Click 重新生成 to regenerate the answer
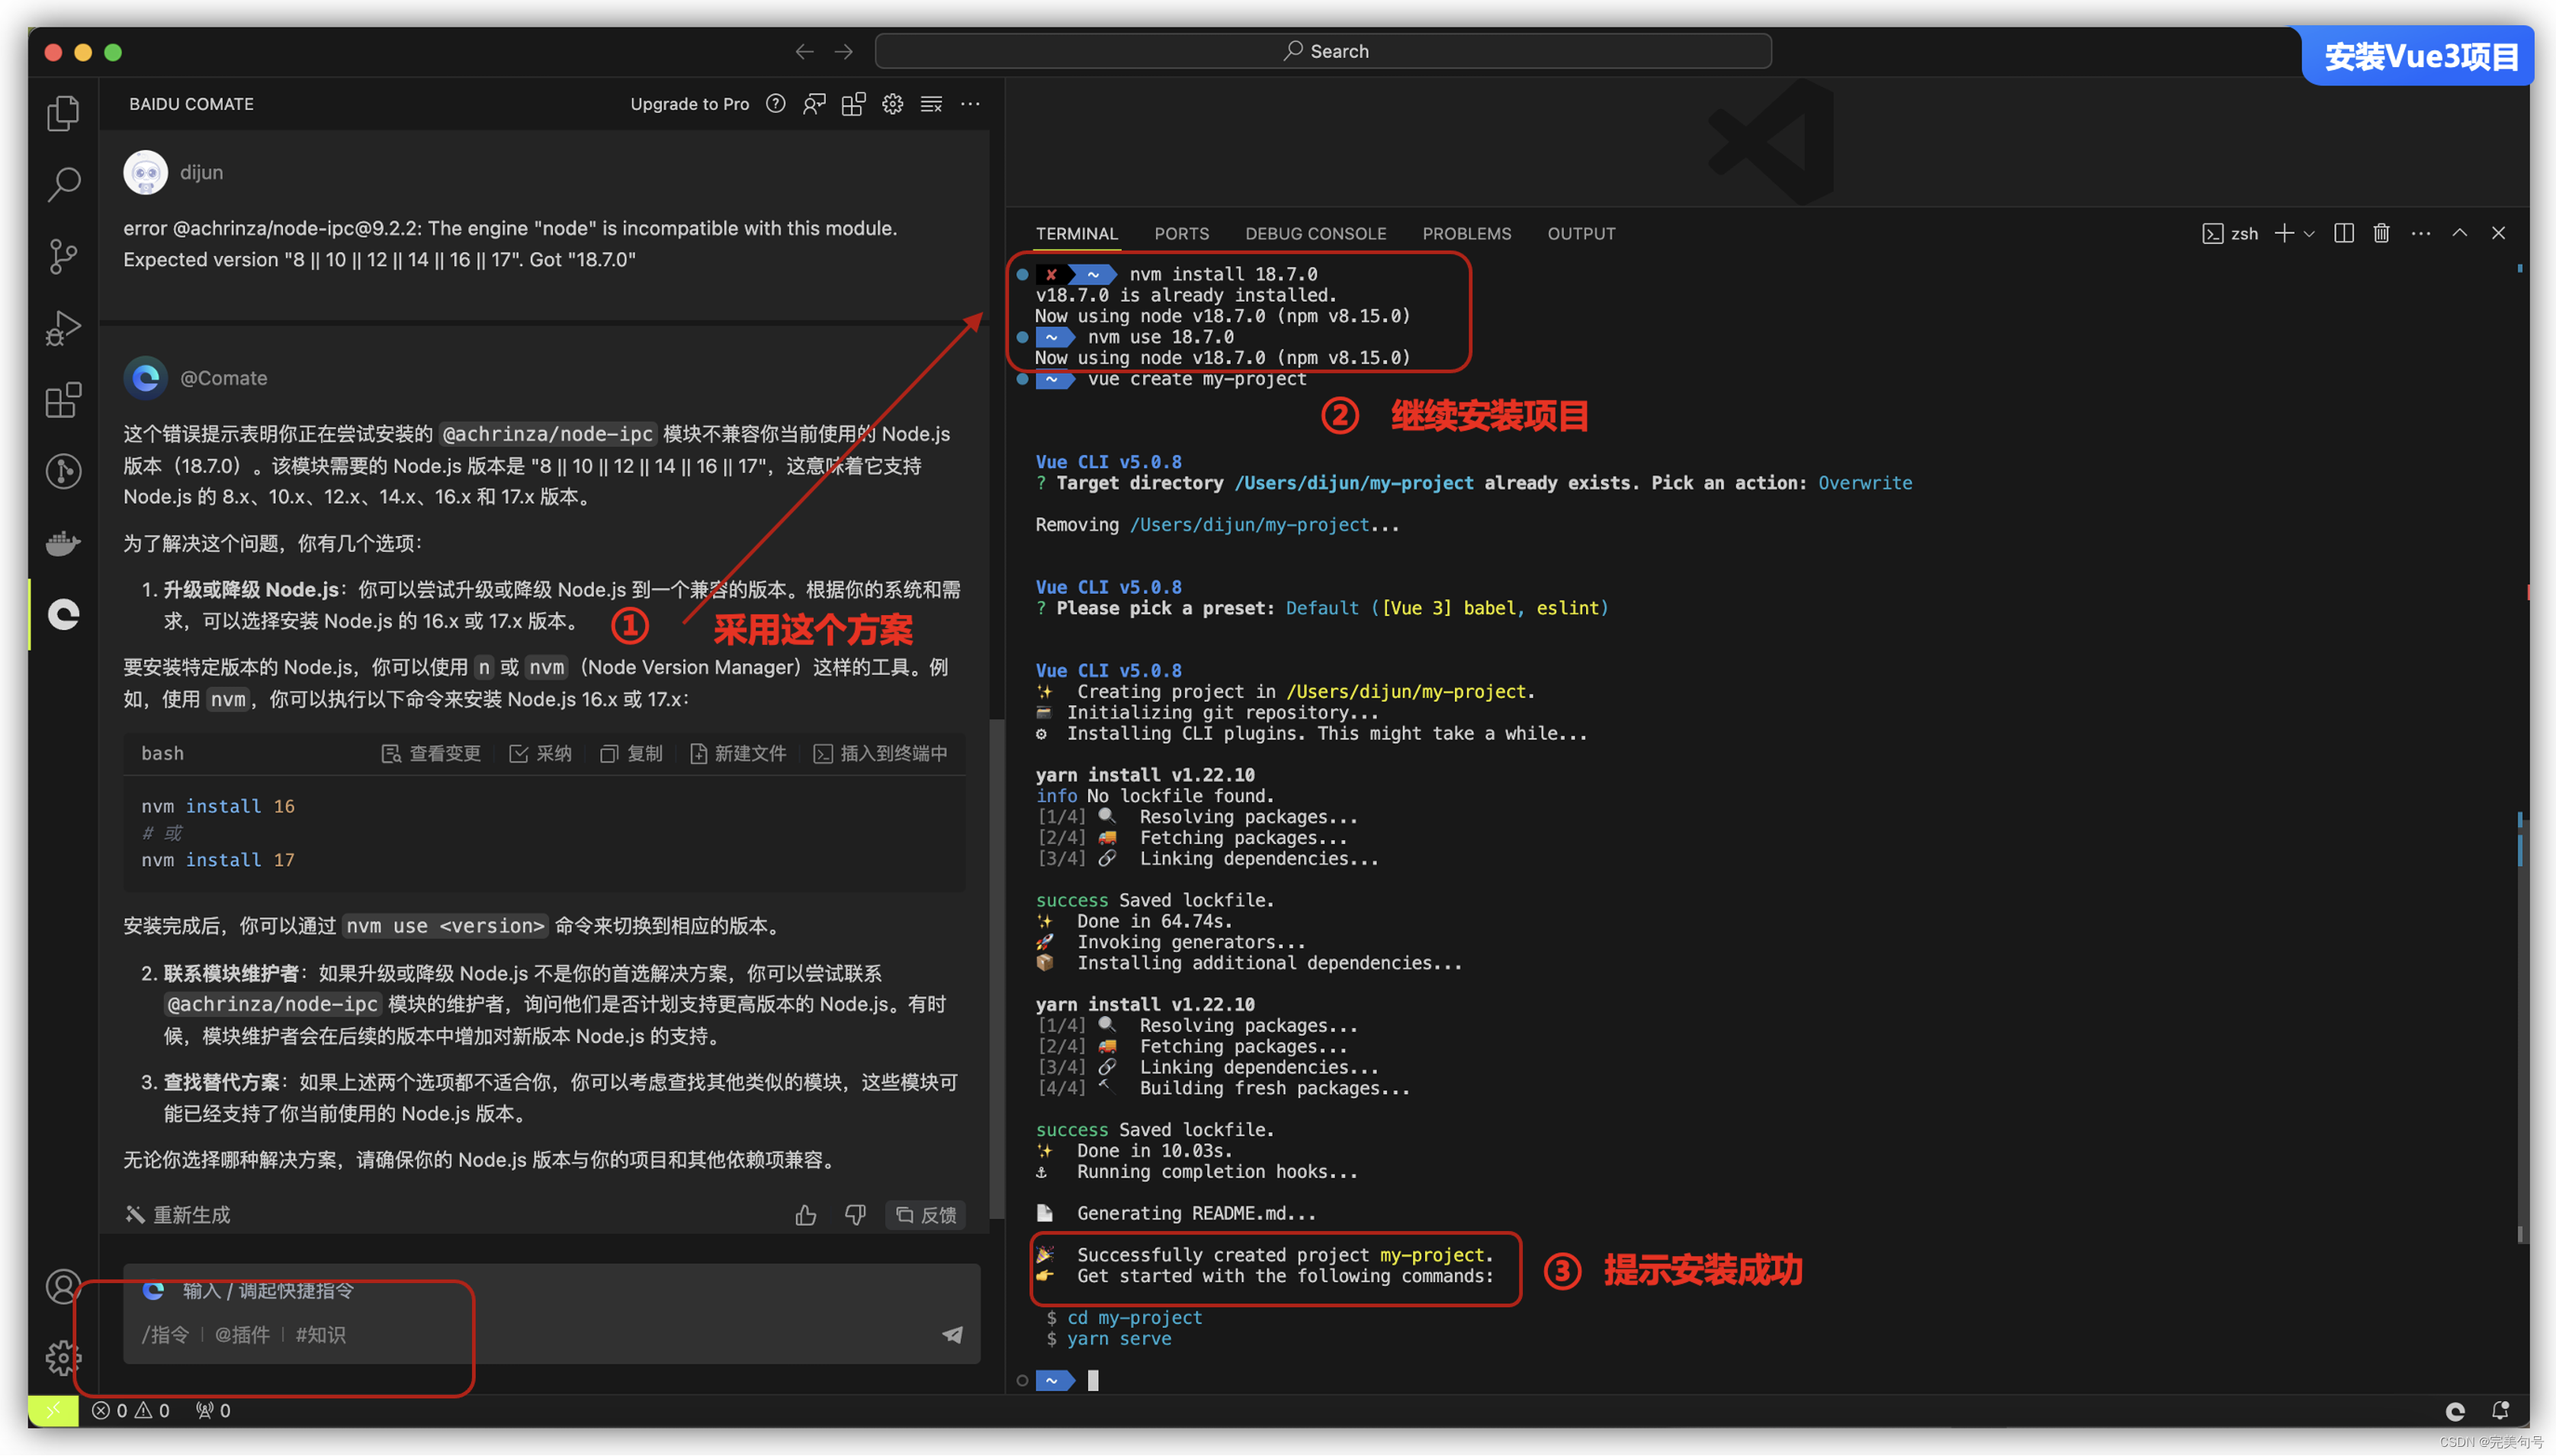This screenshot has width=2556, height=1456. (178, 1215)
